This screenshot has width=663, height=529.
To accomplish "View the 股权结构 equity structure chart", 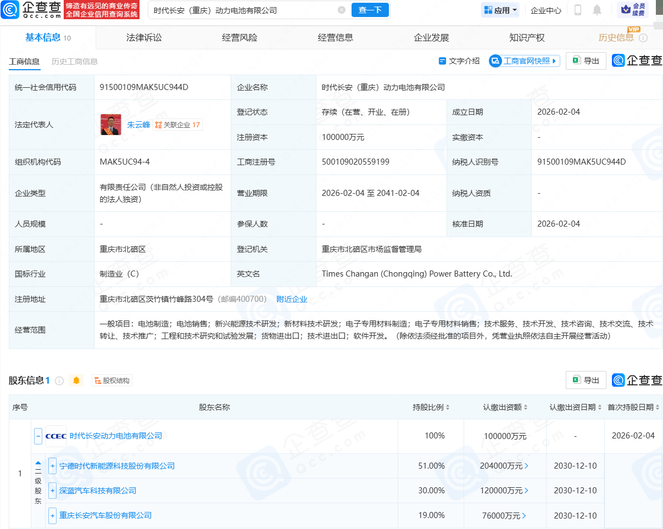I will click(x=113, y=380).
